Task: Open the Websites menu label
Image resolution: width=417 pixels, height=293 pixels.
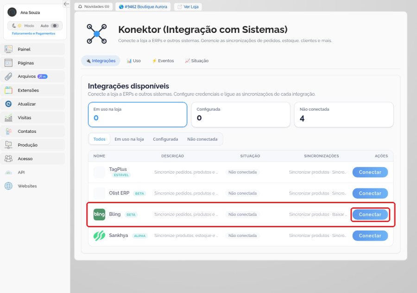Action: pos(27,186)
